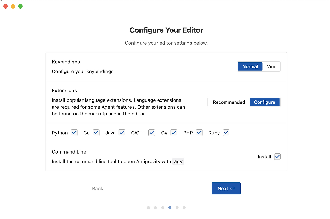Click the second pagination dot
Image resolution: width=330 pixels, height=219 pixels.
point(155,208)
